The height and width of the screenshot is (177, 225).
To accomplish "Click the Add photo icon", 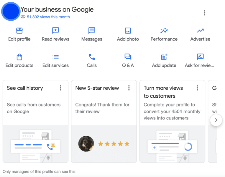I will click(128, 31).
